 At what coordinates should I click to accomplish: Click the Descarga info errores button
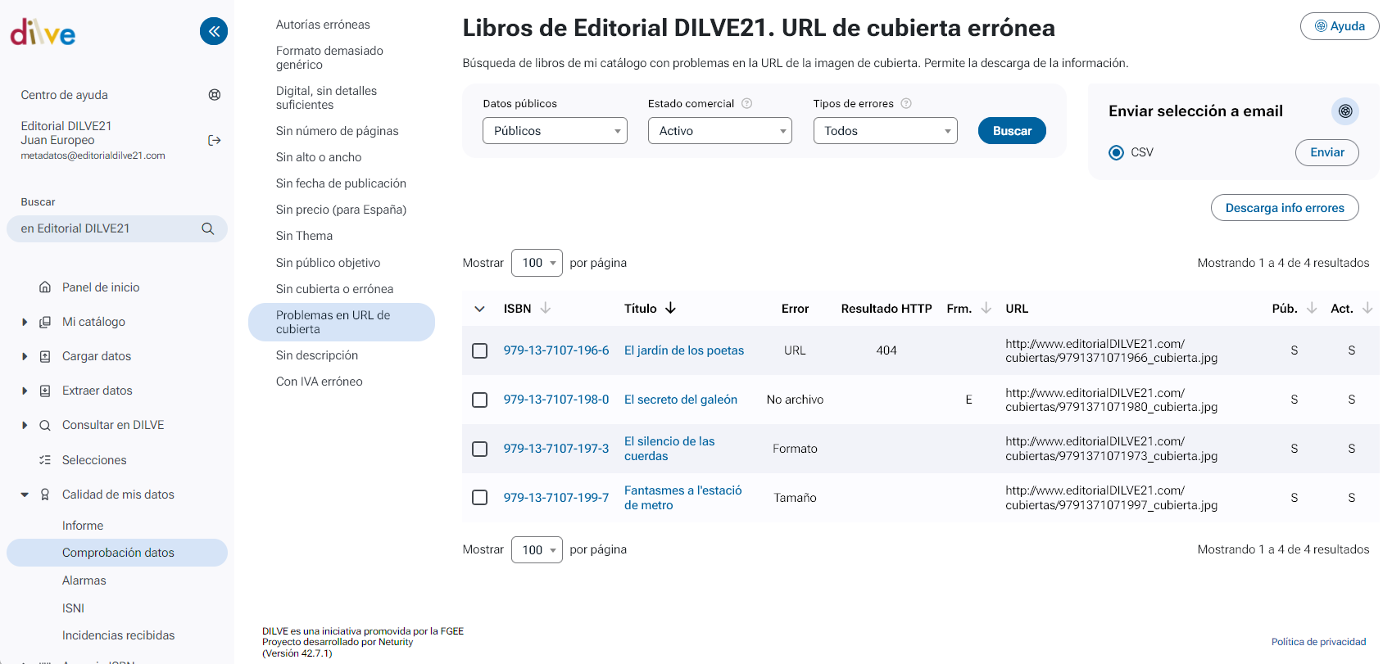tap(1284, 208)
